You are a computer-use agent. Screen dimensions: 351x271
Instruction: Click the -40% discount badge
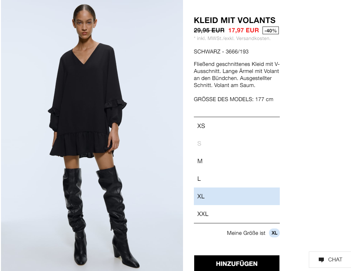tap(271, 30)
